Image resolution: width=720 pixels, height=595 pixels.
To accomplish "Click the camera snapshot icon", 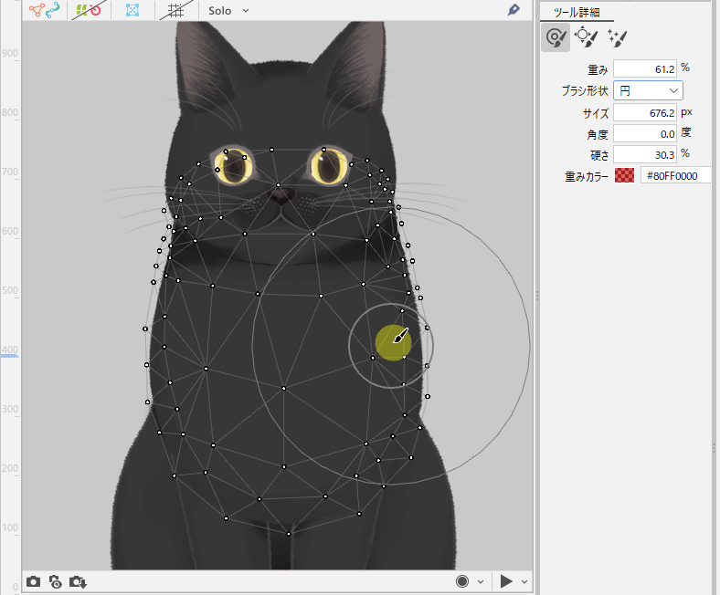I will pyautogui.click(x=33, y=581).
